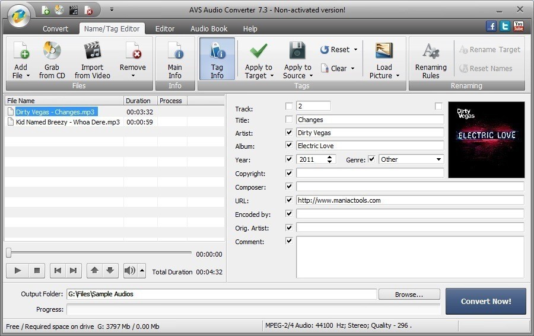534x336 pixels.
Task: Click Import from Video in the ribbon
Action: [93, 60]
